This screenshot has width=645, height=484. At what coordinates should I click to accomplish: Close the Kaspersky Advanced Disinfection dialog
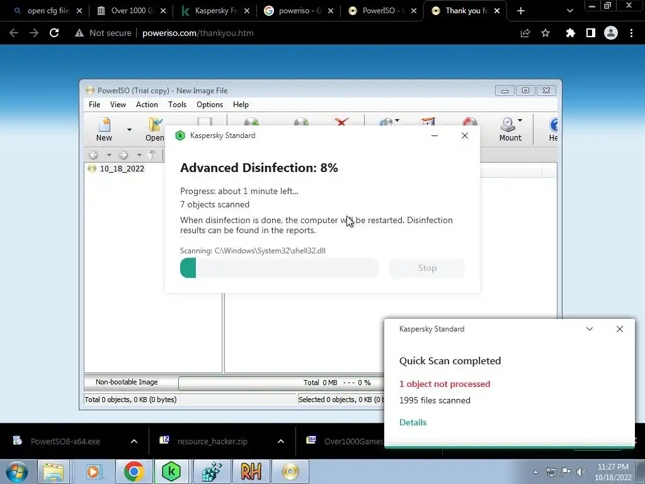(465, 135)
